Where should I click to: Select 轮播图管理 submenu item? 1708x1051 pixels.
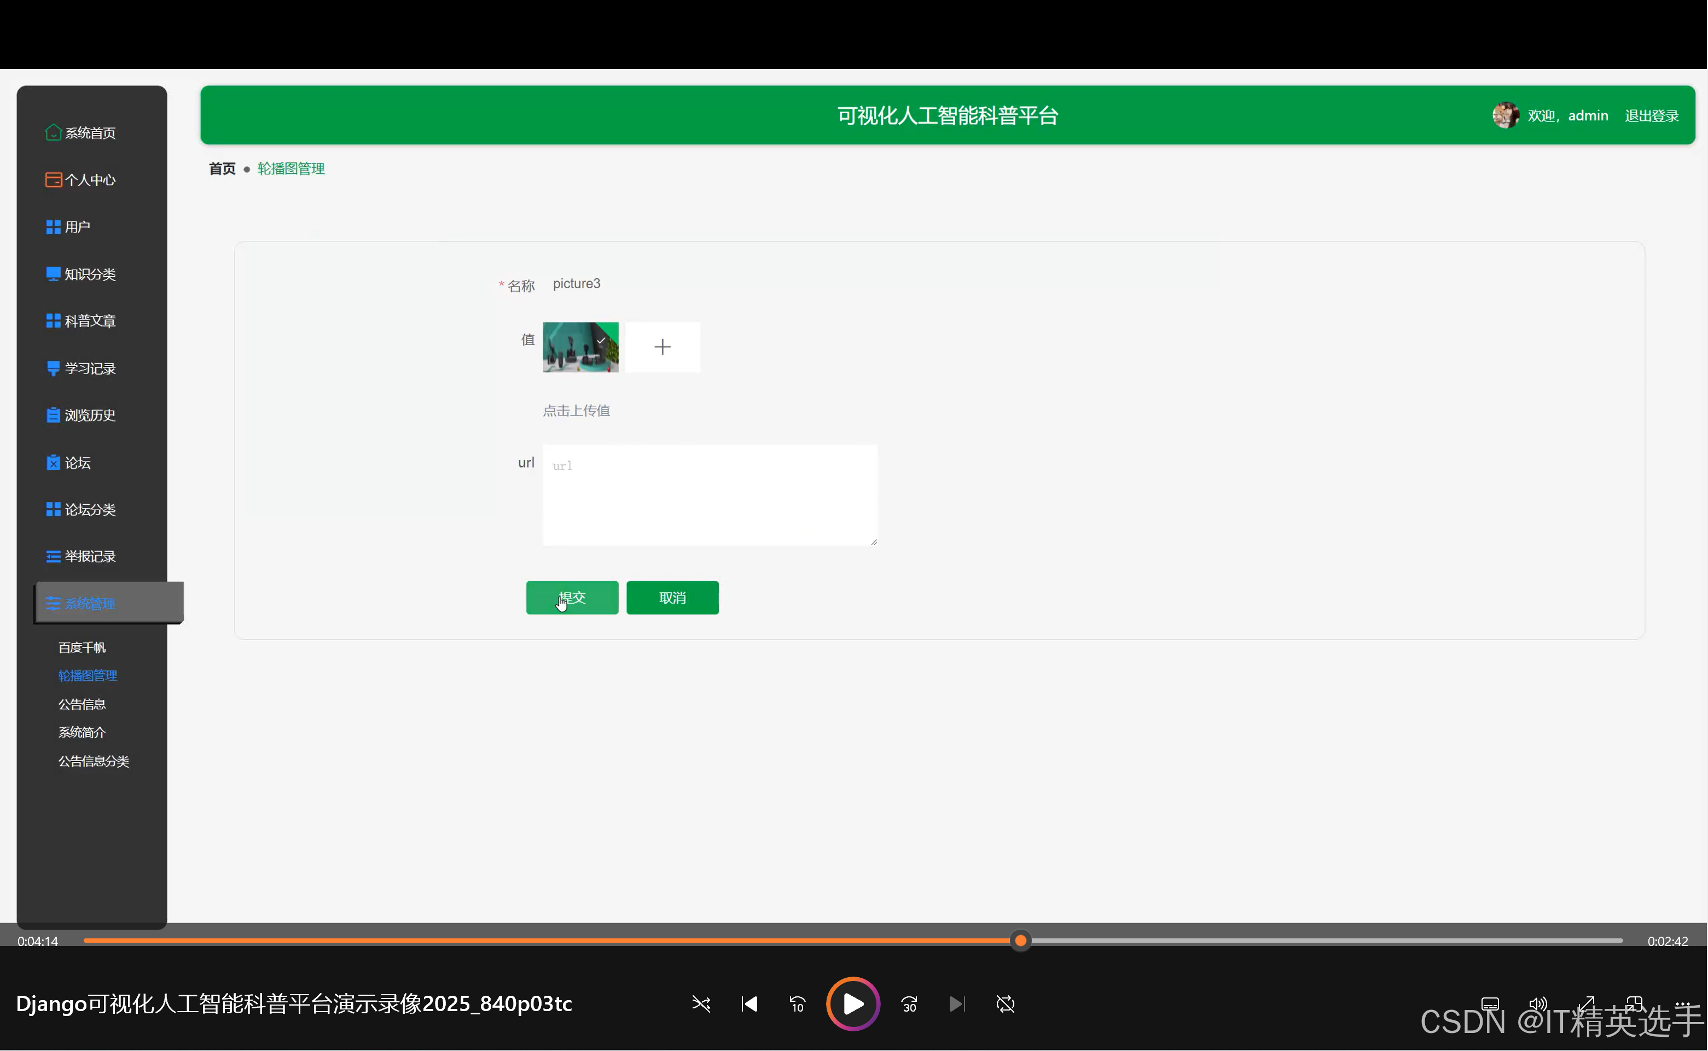pos(88,676)
